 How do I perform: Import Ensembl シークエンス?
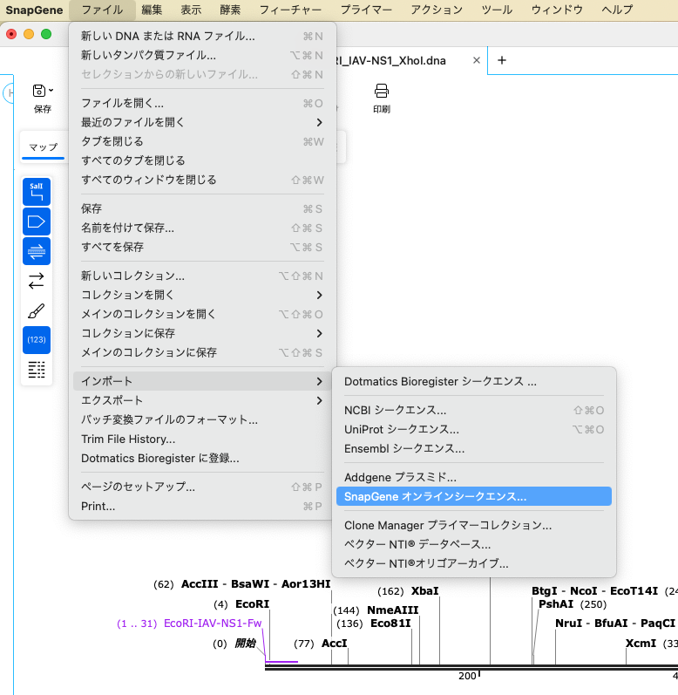[474, 448]
